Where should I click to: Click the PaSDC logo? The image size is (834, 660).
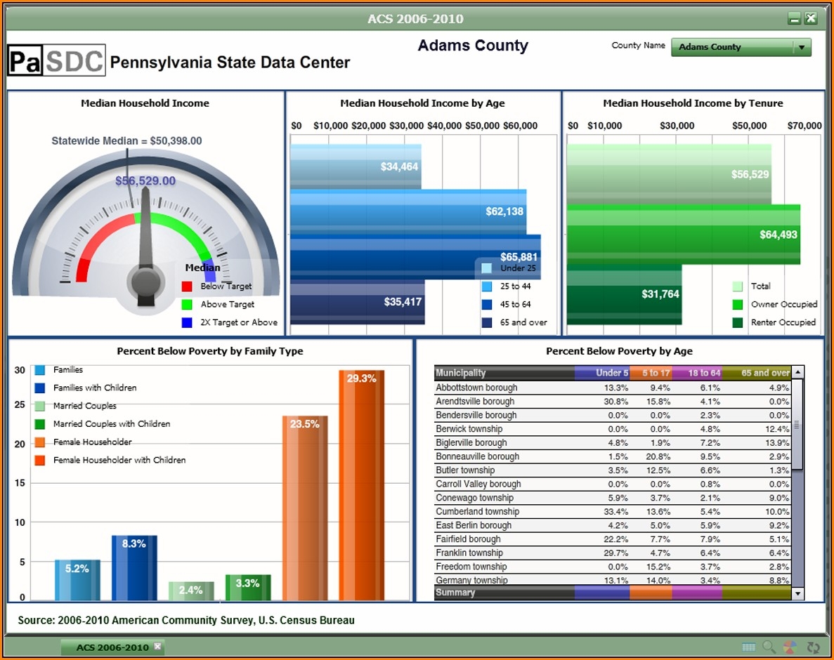(56, 61)
